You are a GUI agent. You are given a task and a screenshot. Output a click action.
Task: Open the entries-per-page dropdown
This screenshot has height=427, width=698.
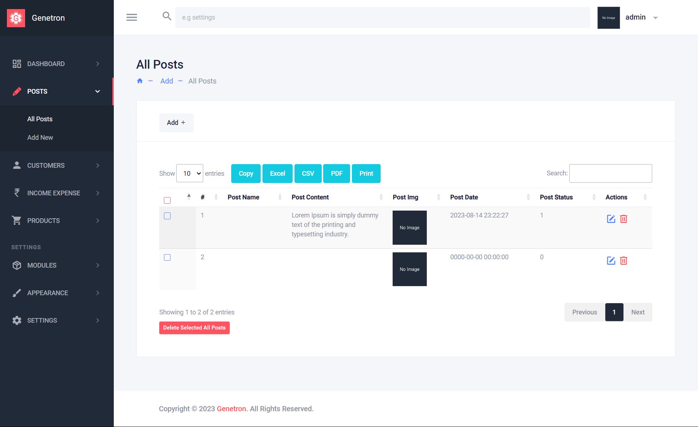pyautogui.click(x=189, y=174)
